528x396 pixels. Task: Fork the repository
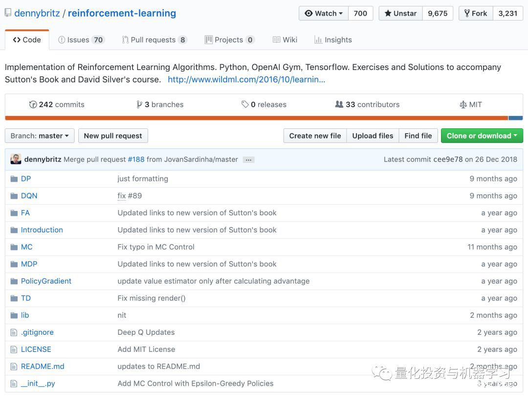point(476,14)
